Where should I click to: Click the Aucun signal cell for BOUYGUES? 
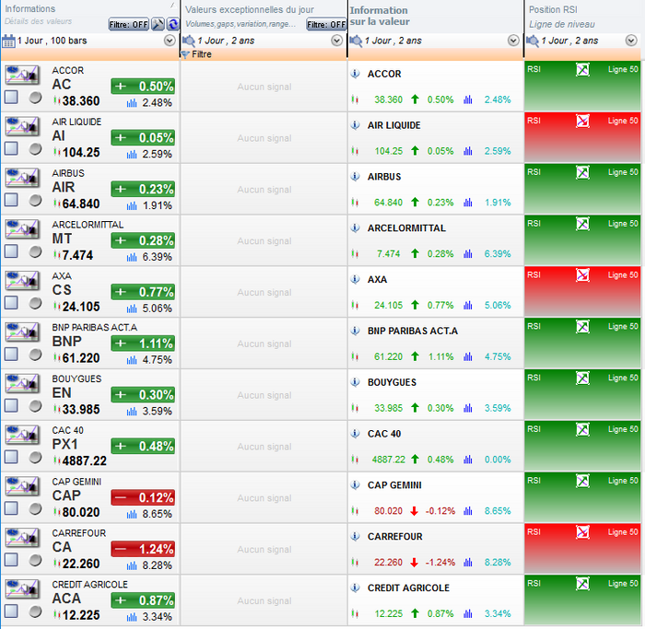click(x=264, y=395)
